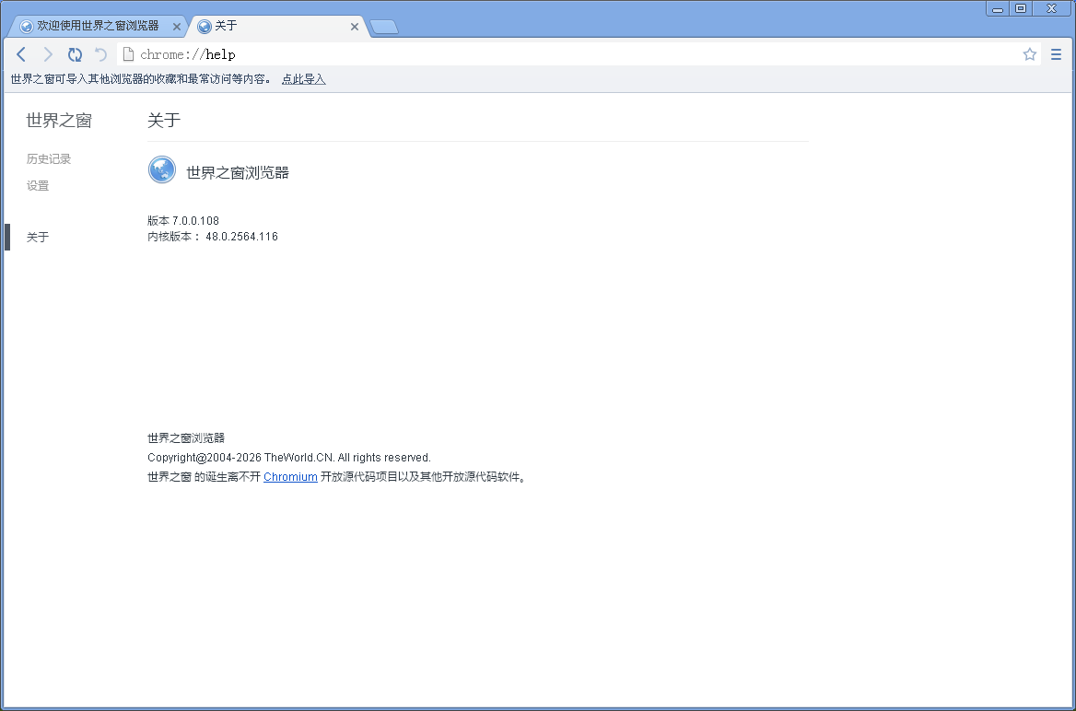This screenshot has width=1076, height=711.
Task: Click the 世界之窗浏览器 globe logo
Action: tap(162, 170)
